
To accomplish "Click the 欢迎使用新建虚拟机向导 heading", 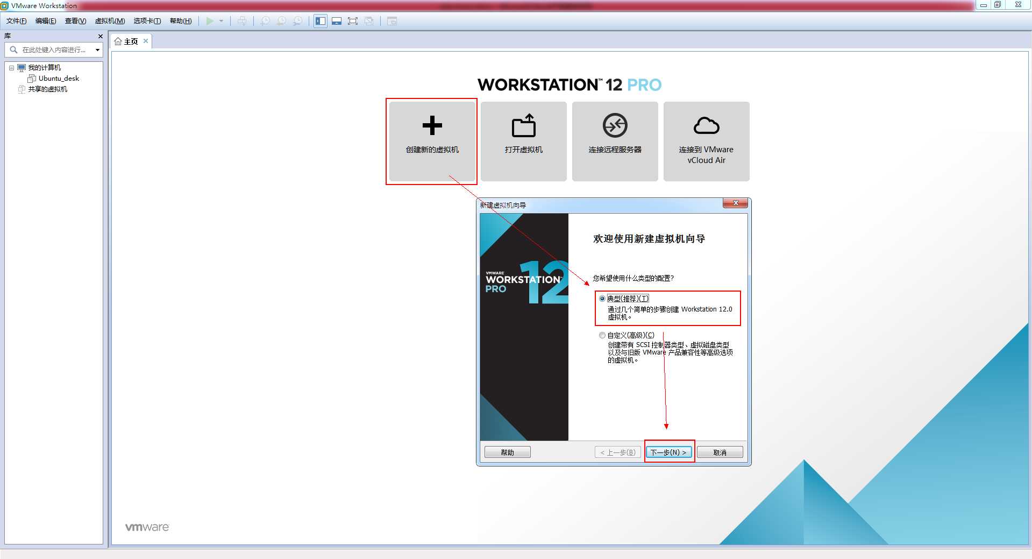I will pyautogui.click(x=649, y=239).
